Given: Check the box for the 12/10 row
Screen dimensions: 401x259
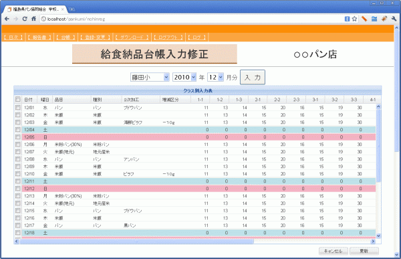Looking at the screenshot, I should click(x=18, y=174).
